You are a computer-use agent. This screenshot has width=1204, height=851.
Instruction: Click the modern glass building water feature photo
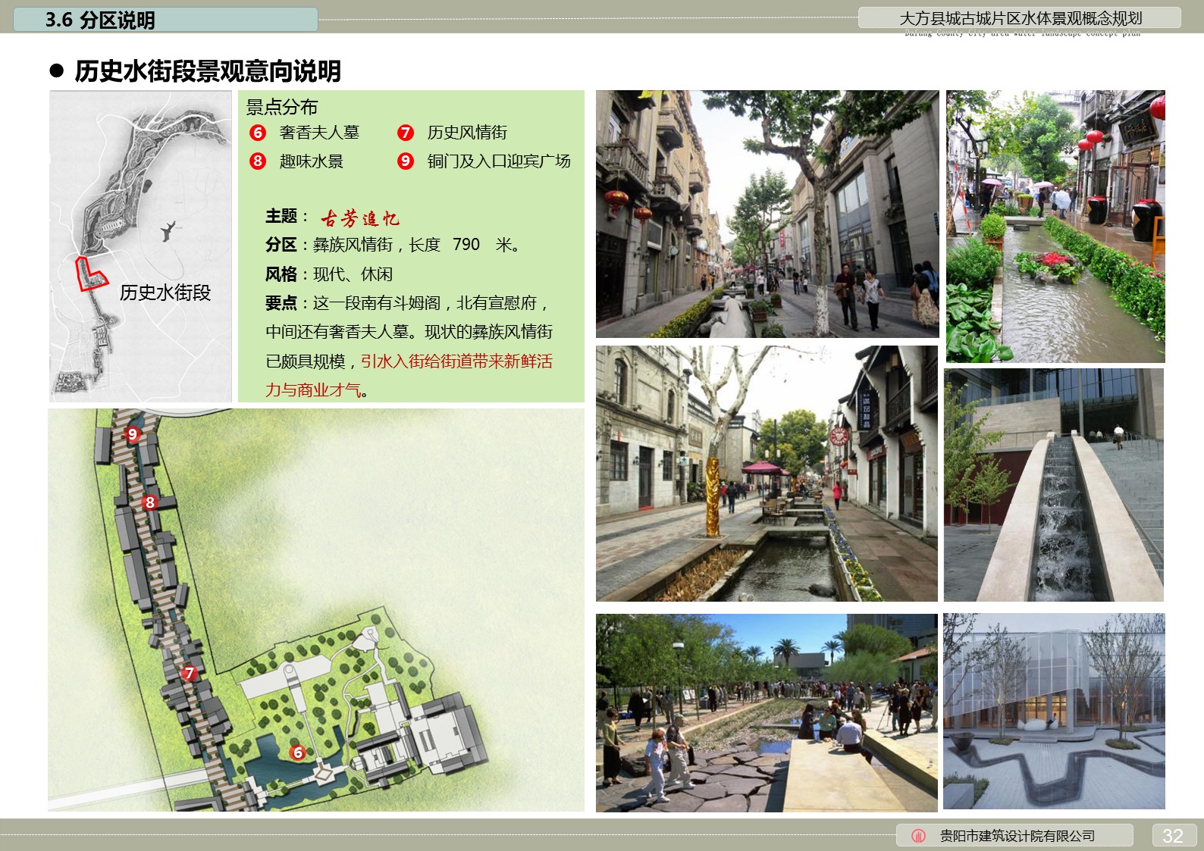[1054, 712]
